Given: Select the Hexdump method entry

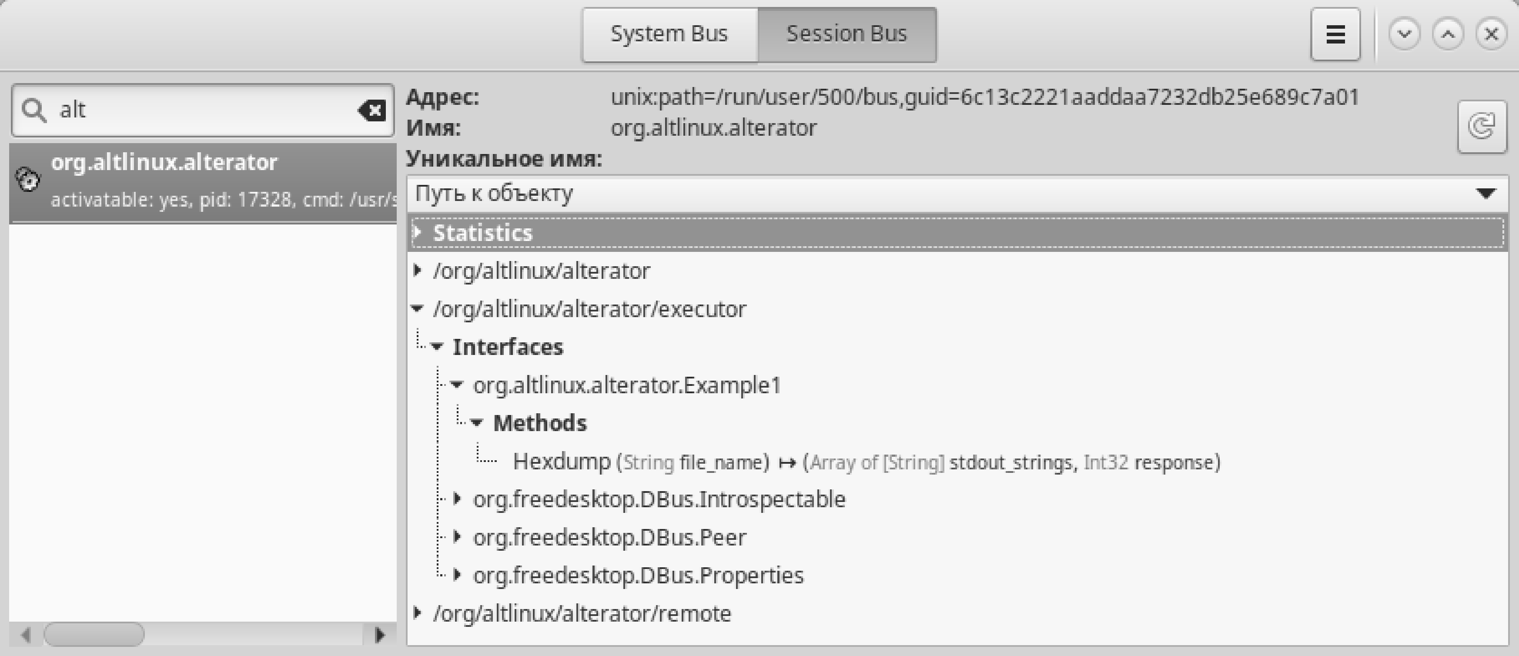Looking at the screenshot, I should pos(562,461).
